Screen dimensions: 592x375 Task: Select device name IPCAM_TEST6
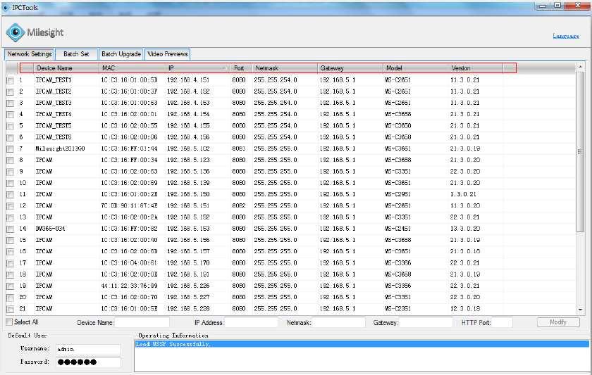[x=54, y=137]
